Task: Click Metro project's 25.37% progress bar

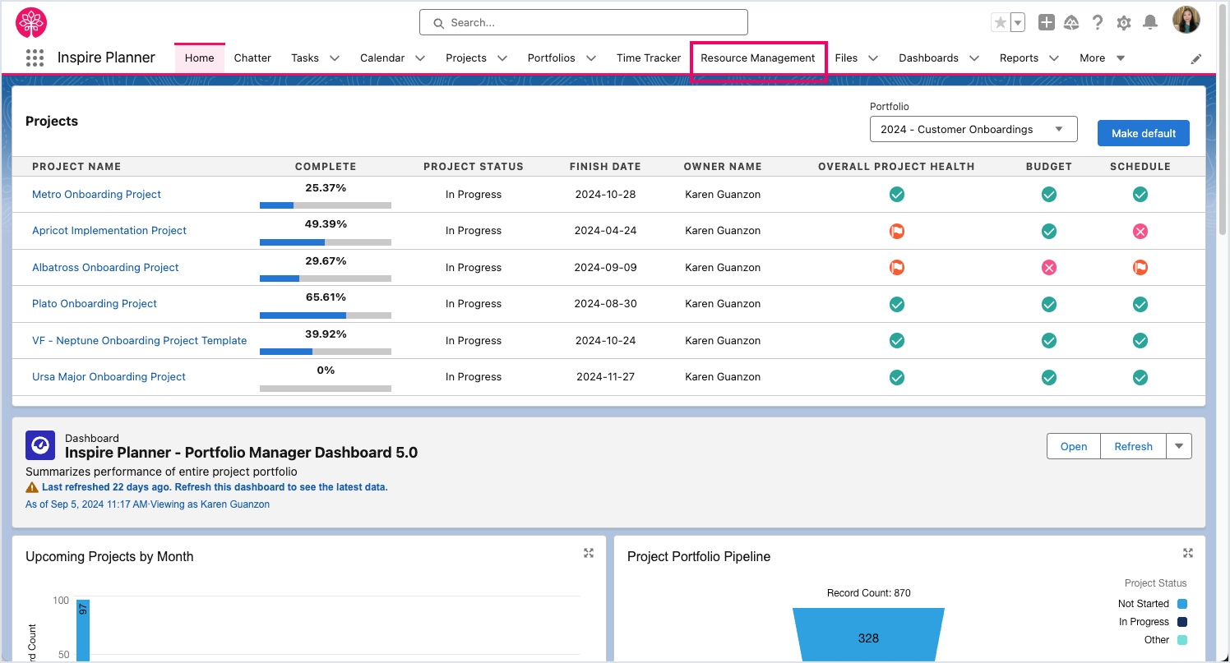Action: point(326,205)
